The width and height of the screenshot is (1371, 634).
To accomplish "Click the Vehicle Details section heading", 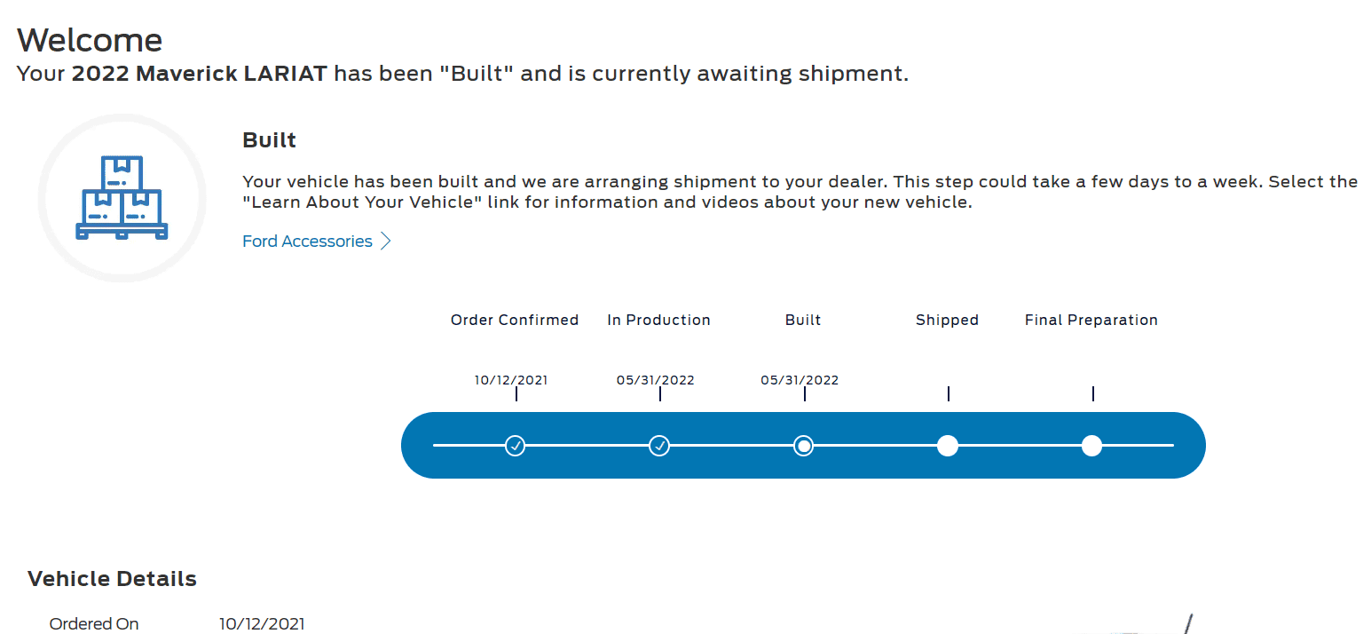I will (112, 579).
